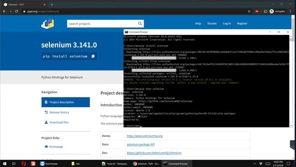Close the selenium PyPI browser tab

[x=44, y=5]
